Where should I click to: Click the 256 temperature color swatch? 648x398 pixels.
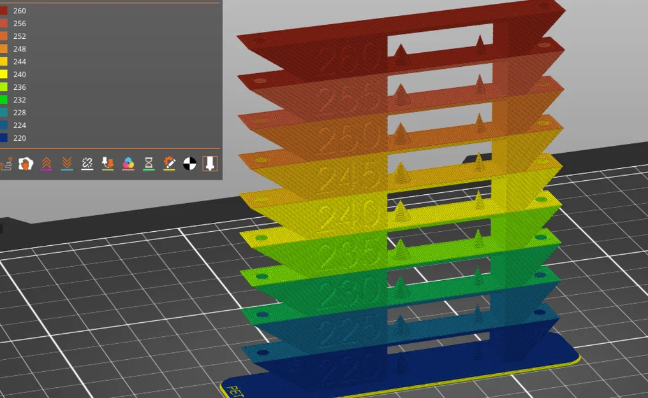coord(3,24)
